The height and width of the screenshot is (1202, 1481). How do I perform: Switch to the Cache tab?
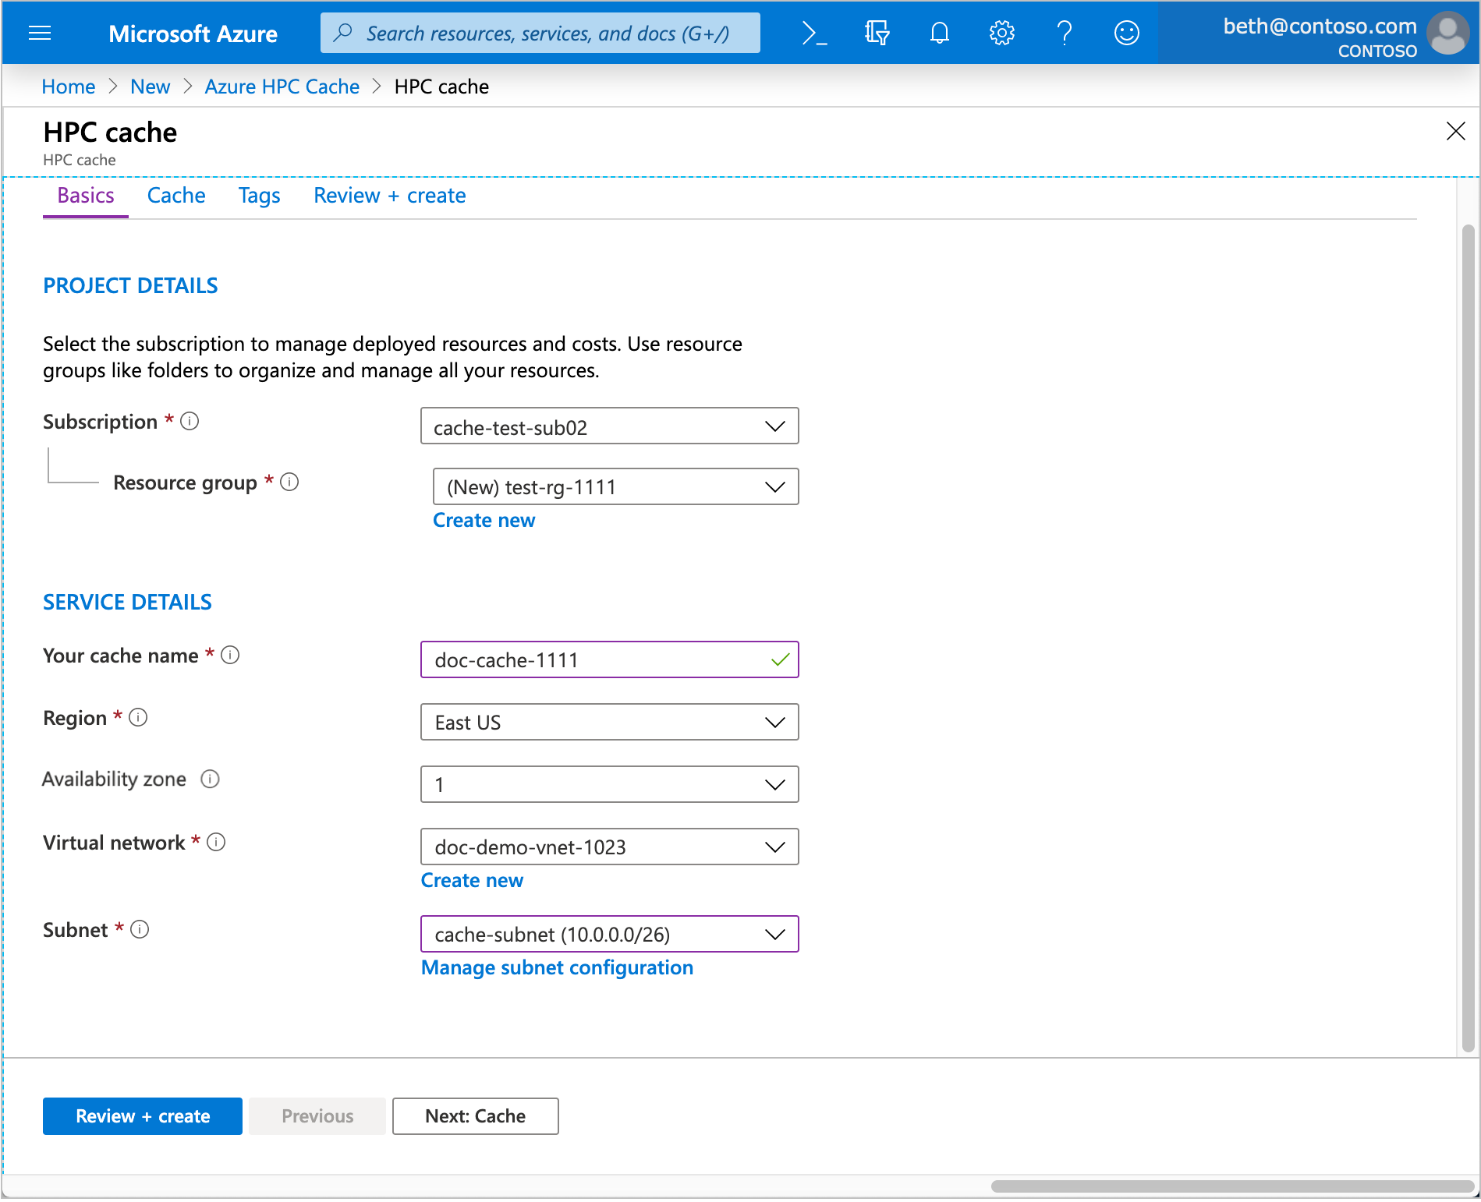176,196
